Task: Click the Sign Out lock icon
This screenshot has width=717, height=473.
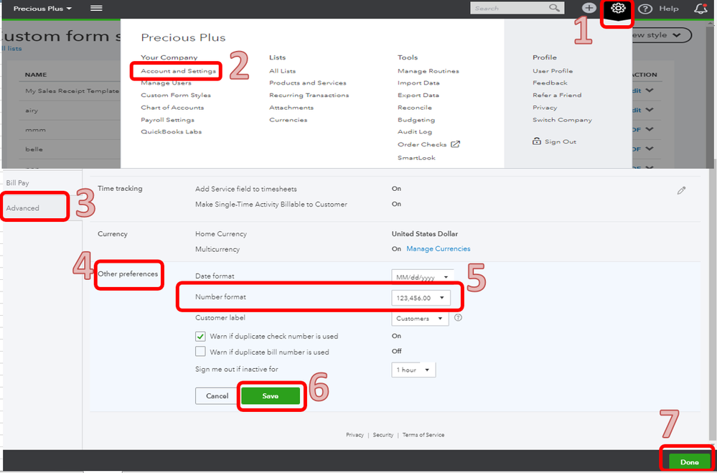Action: pos(537,141)
